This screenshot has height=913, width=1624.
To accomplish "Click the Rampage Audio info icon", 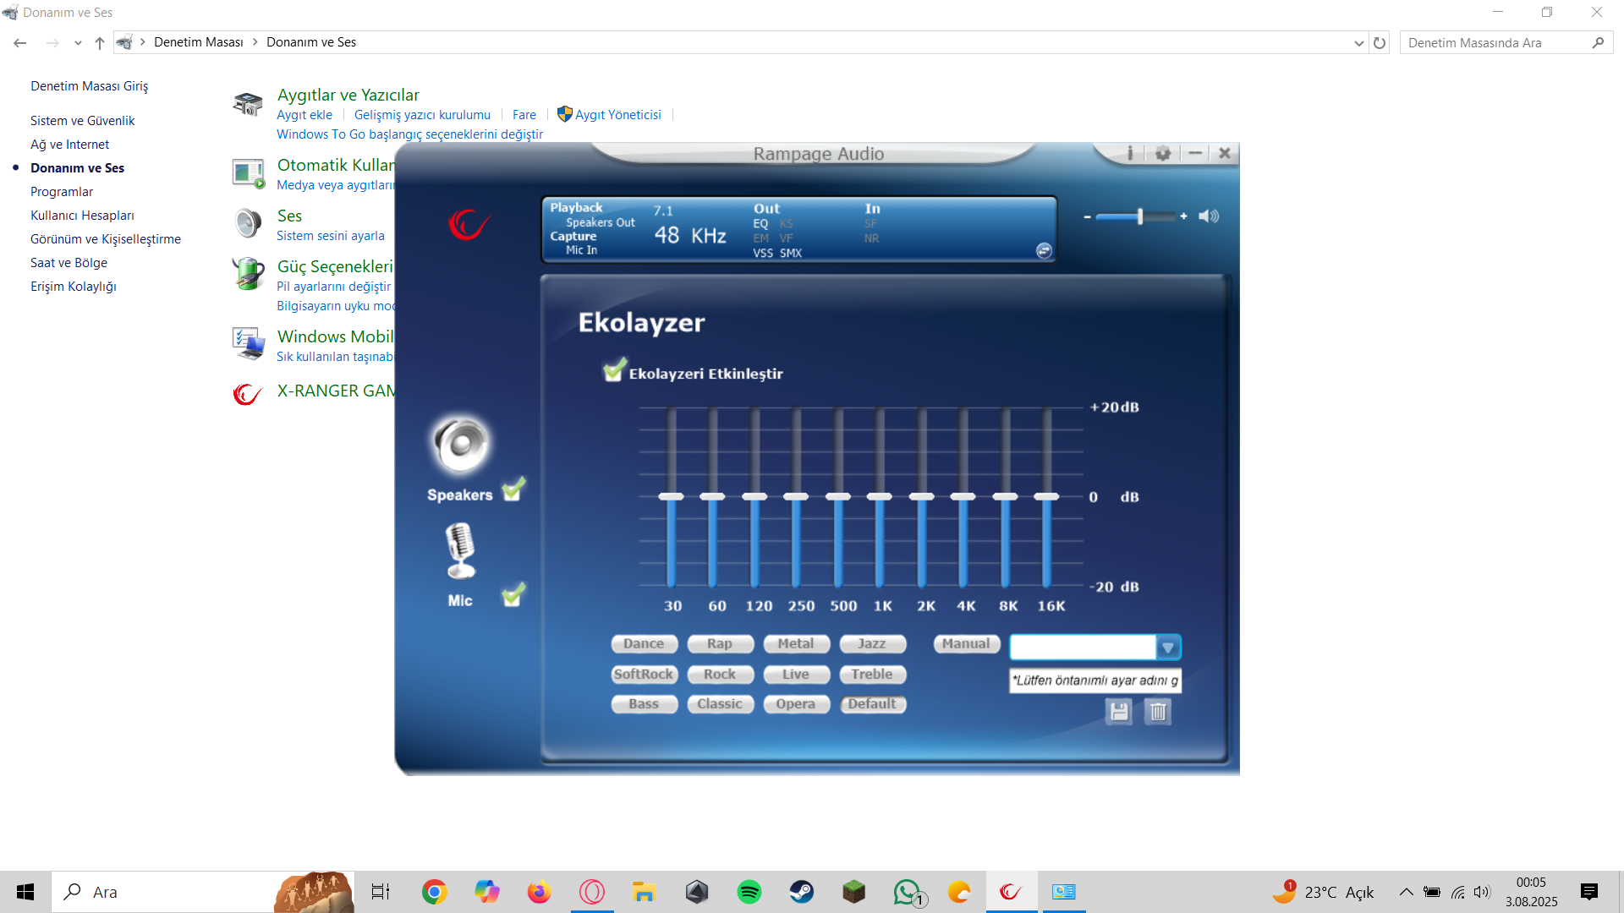I will 1130,153.
